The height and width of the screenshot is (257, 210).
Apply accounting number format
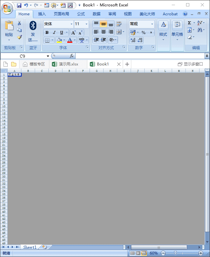click(x=133, y=33)
